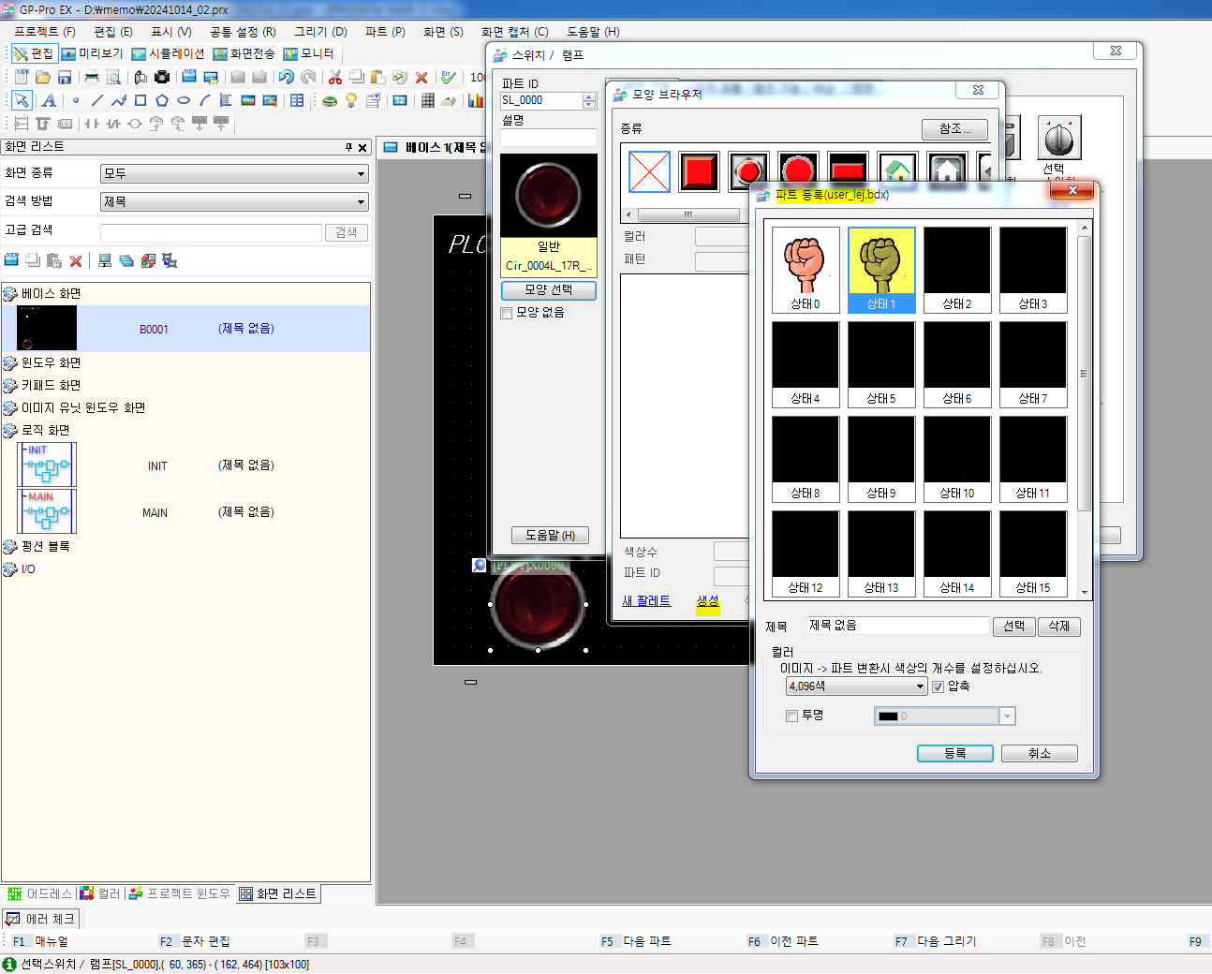The width and height of the screenshot is (1212, 974).
Task: Open the 화면 종류 dropdown showing 모두
Action: point(234,173)
